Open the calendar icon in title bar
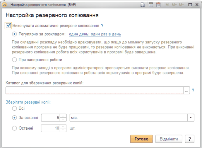 point(158,5)
